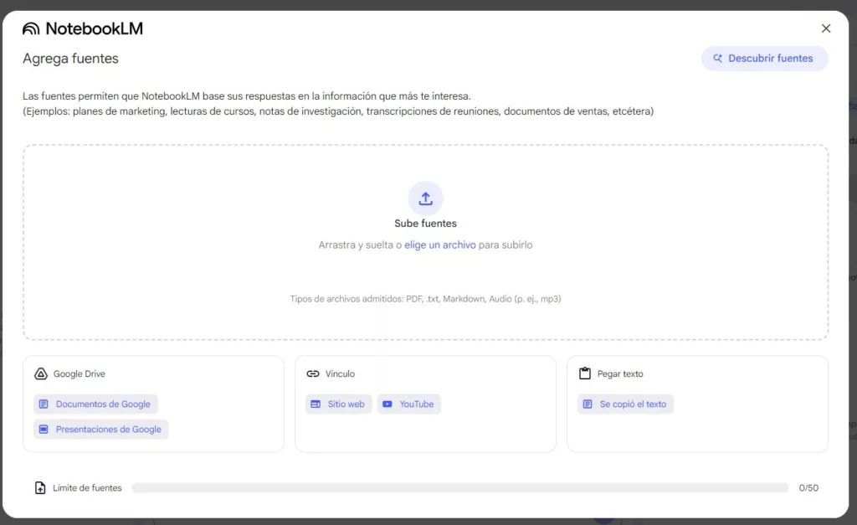Select Presentaciones de Google
Image resolution: width=857 pixels, height=525 pixels.
pyautogui.click(x=101, y=430)
